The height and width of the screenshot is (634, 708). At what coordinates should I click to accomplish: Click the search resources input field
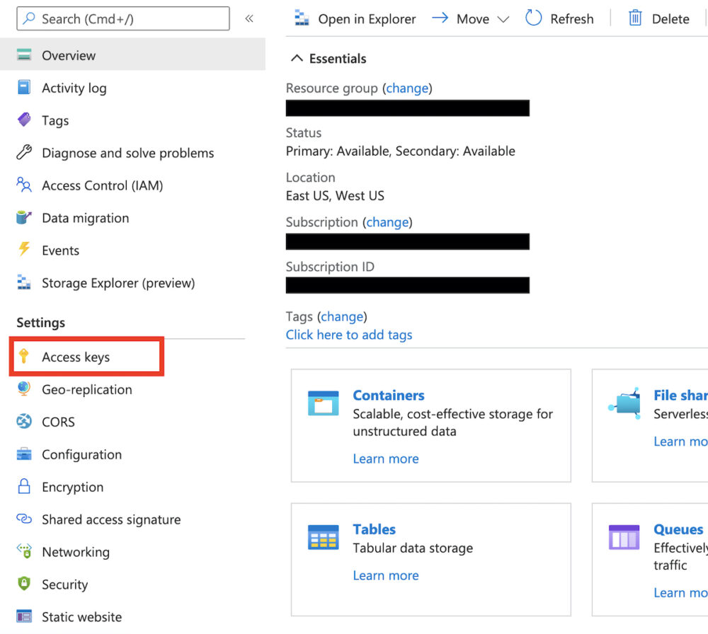(122, 18)
